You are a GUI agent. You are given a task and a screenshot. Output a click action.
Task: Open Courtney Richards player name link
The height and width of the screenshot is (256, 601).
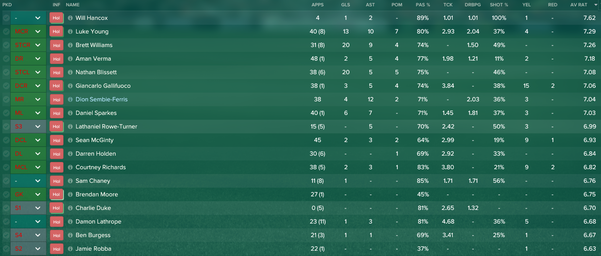tap(101, 167)
